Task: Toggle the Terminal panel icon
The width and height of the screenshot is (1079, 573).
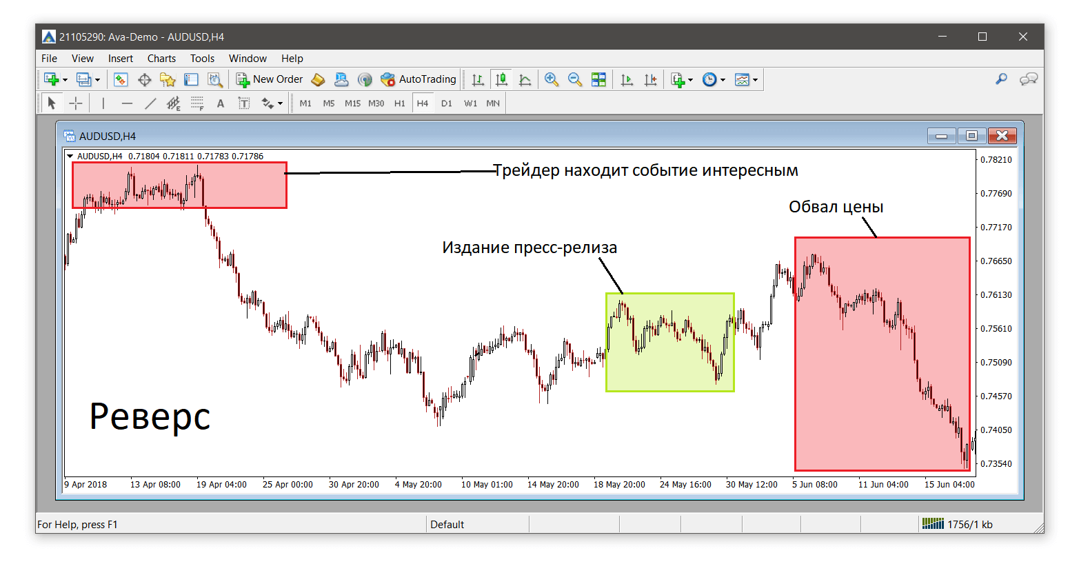Action: (x=191, y=79)
